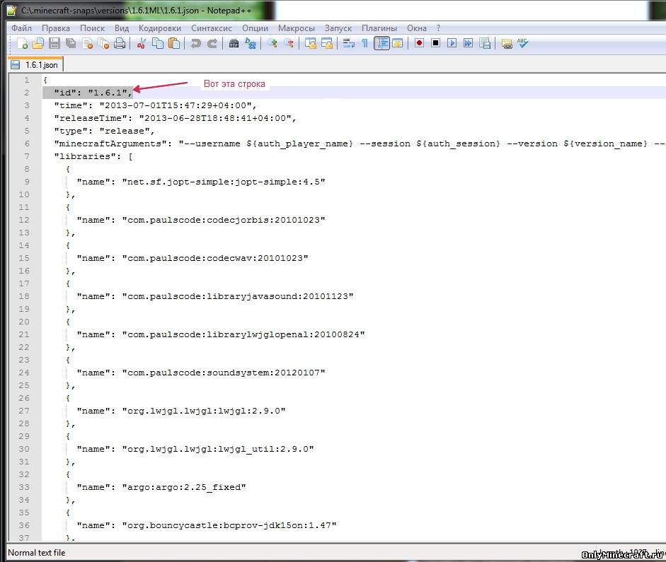Click the Zoom in magnifier icon
Screen dimensions: 666x562
pyautogui.click(x=272, y=44)
